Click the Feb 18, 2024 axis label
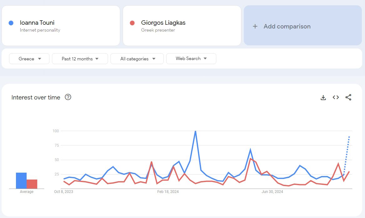Image resolution: width=365 pixels, height=218 pixels. (x=168, y=192)
